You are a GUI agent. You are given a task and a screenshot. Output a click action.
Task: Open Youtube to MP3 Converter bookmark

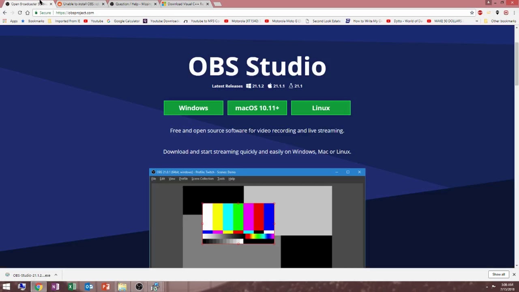point(202,21)
